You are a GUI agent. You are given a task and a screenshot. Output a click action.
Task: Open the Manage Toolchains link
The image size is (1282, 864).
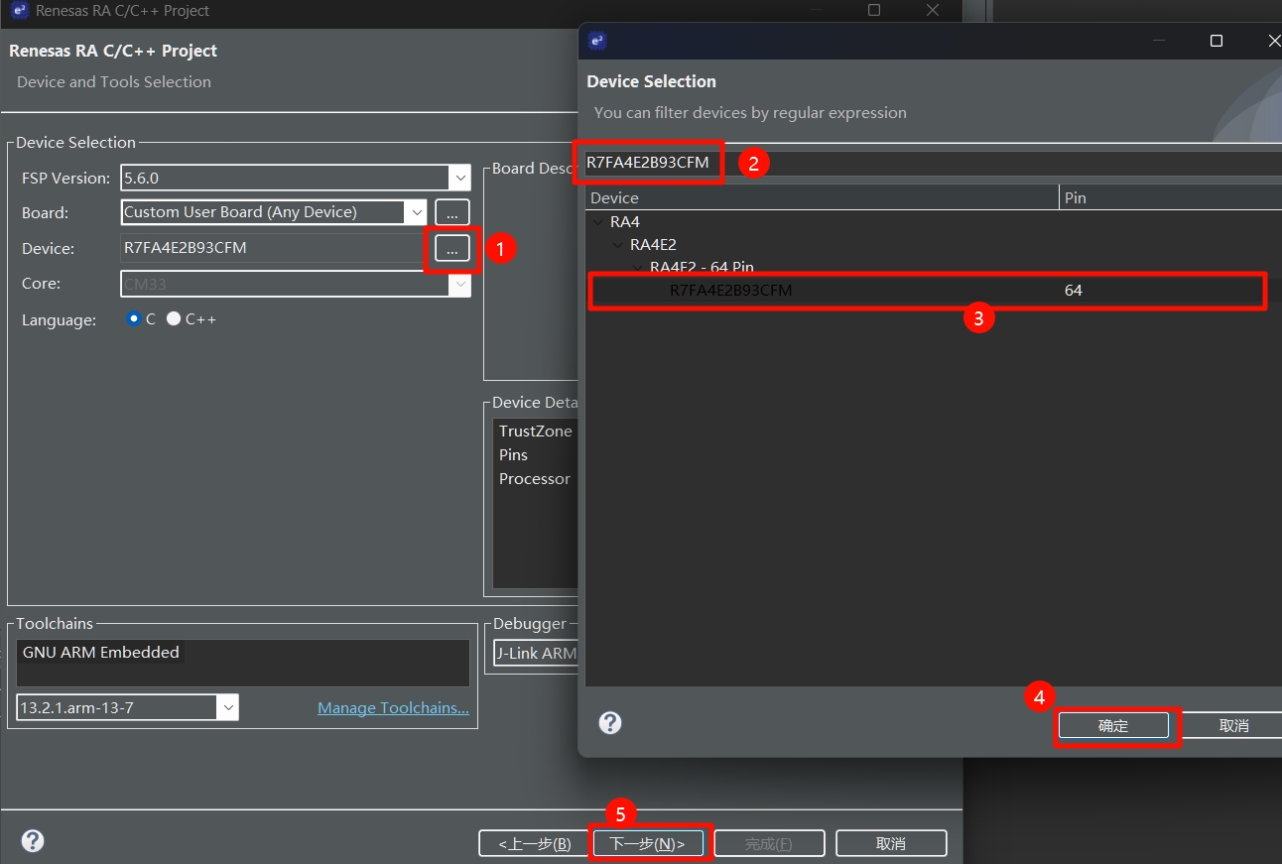pos(393,708)
